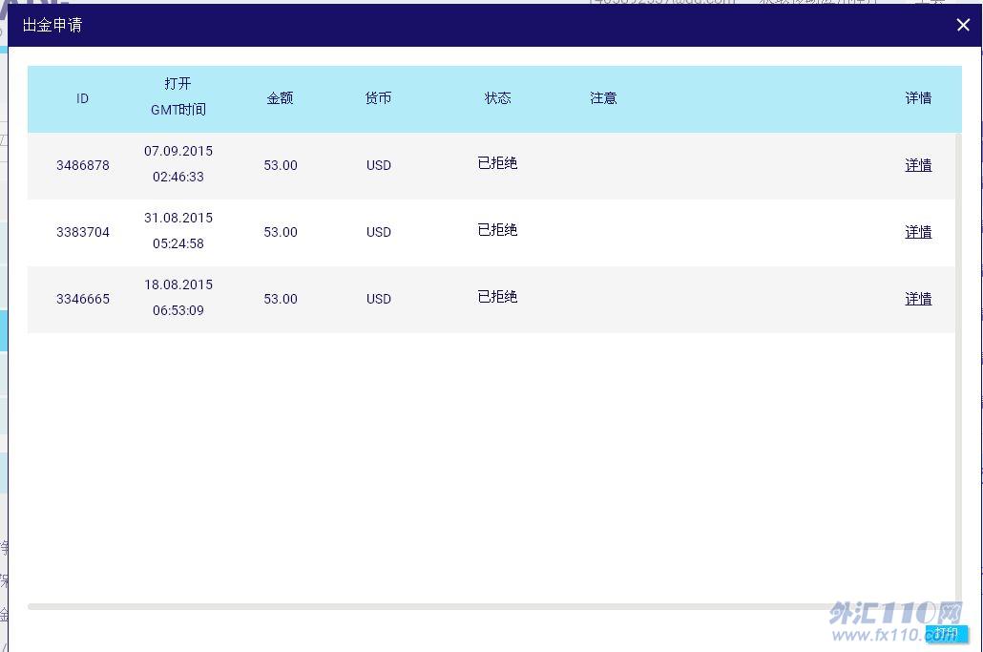Click the 打开 GMT时间 column header
This screenshot has height=652, width=983.
[x=178, y=96]
